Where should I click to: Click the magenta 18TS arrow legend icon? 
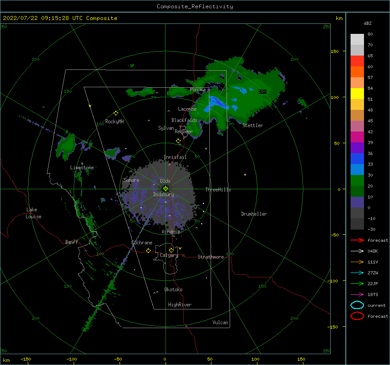357,295
